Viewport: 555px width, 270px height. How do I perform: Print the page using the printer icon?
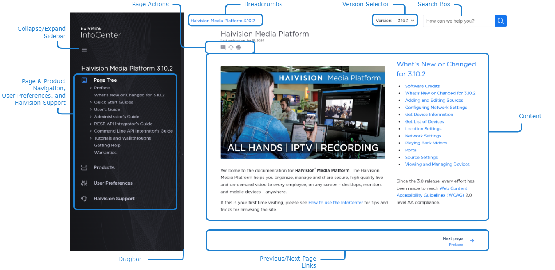pyautogui.click(x=239, y=47)
